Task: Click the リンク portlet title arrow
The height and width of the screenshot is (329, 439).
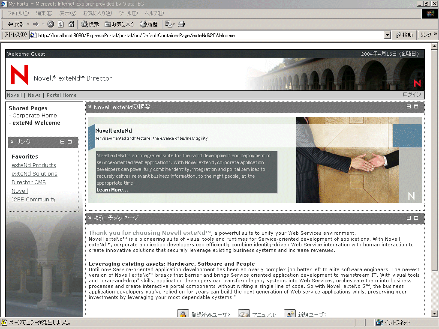Action: tap(12, 141)
